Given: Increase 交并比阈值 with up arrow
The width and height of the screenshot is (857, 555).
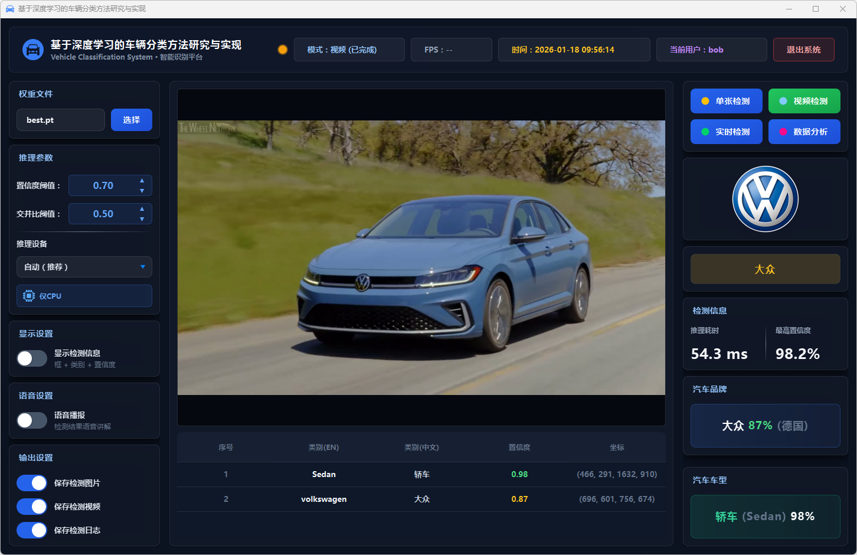Looking at the screenshot, I should click(x=142, y=209).
